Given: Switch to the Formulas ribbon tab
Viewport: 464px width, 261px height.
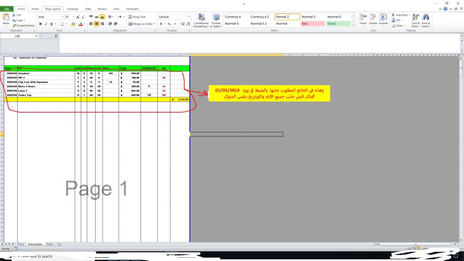Looking at the screenshot, I should (72, 9).
